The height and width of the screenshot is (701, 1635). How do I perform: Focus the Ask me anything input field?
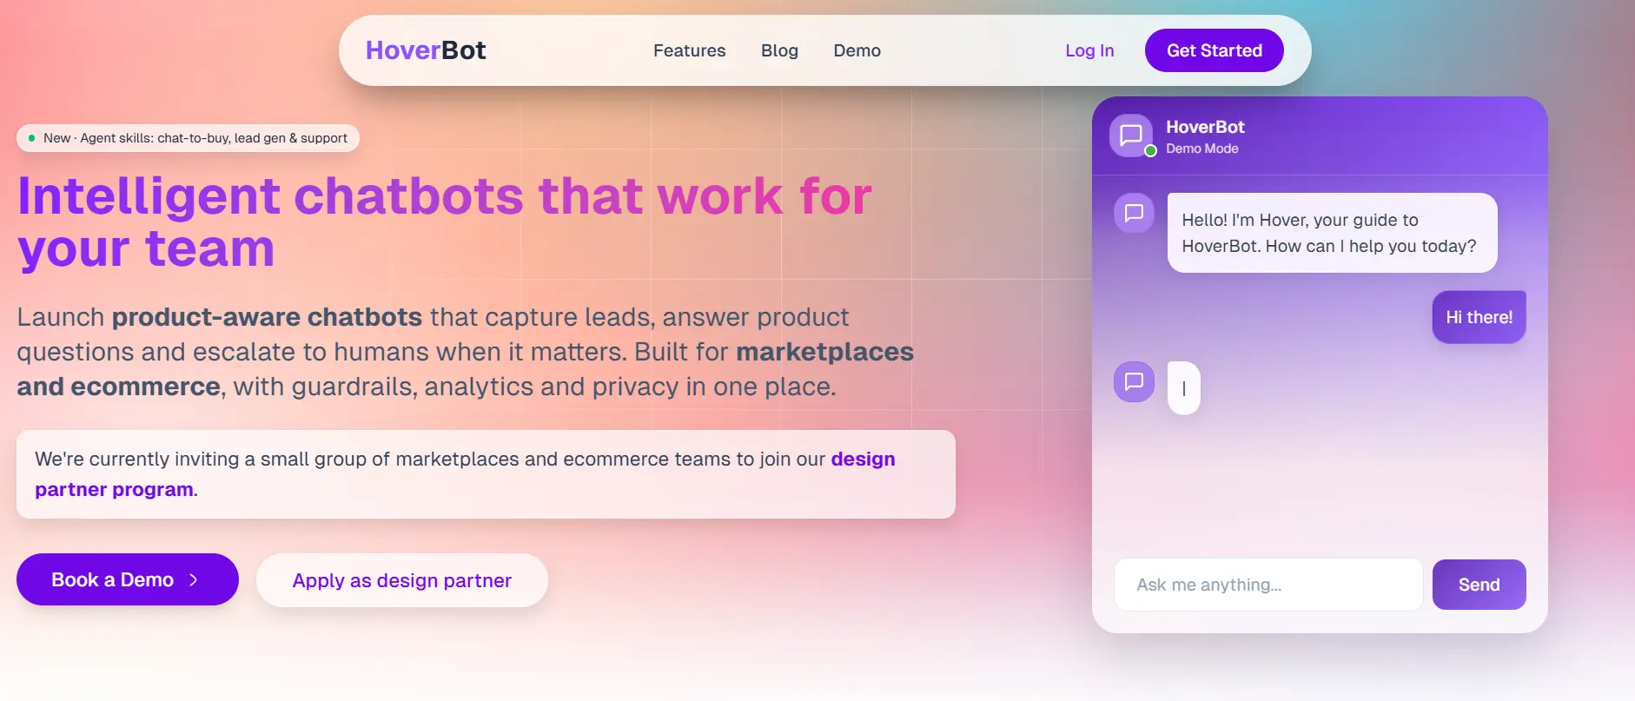click(1268, 585)
